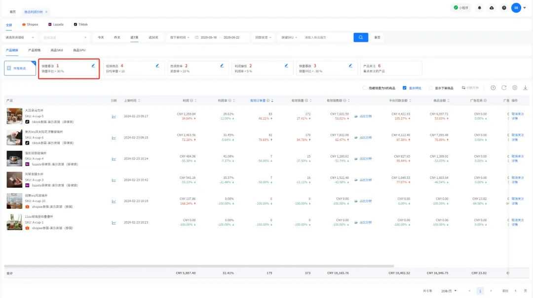The height and width of the screenshot is (298, 533).
Task: Select the '商品SPU' view tab
Action: pos(79,50)
